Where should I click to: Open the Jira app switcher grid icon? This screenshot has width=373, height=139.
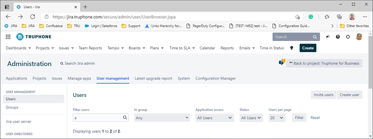pyautogui.click(x=8, y=37)
